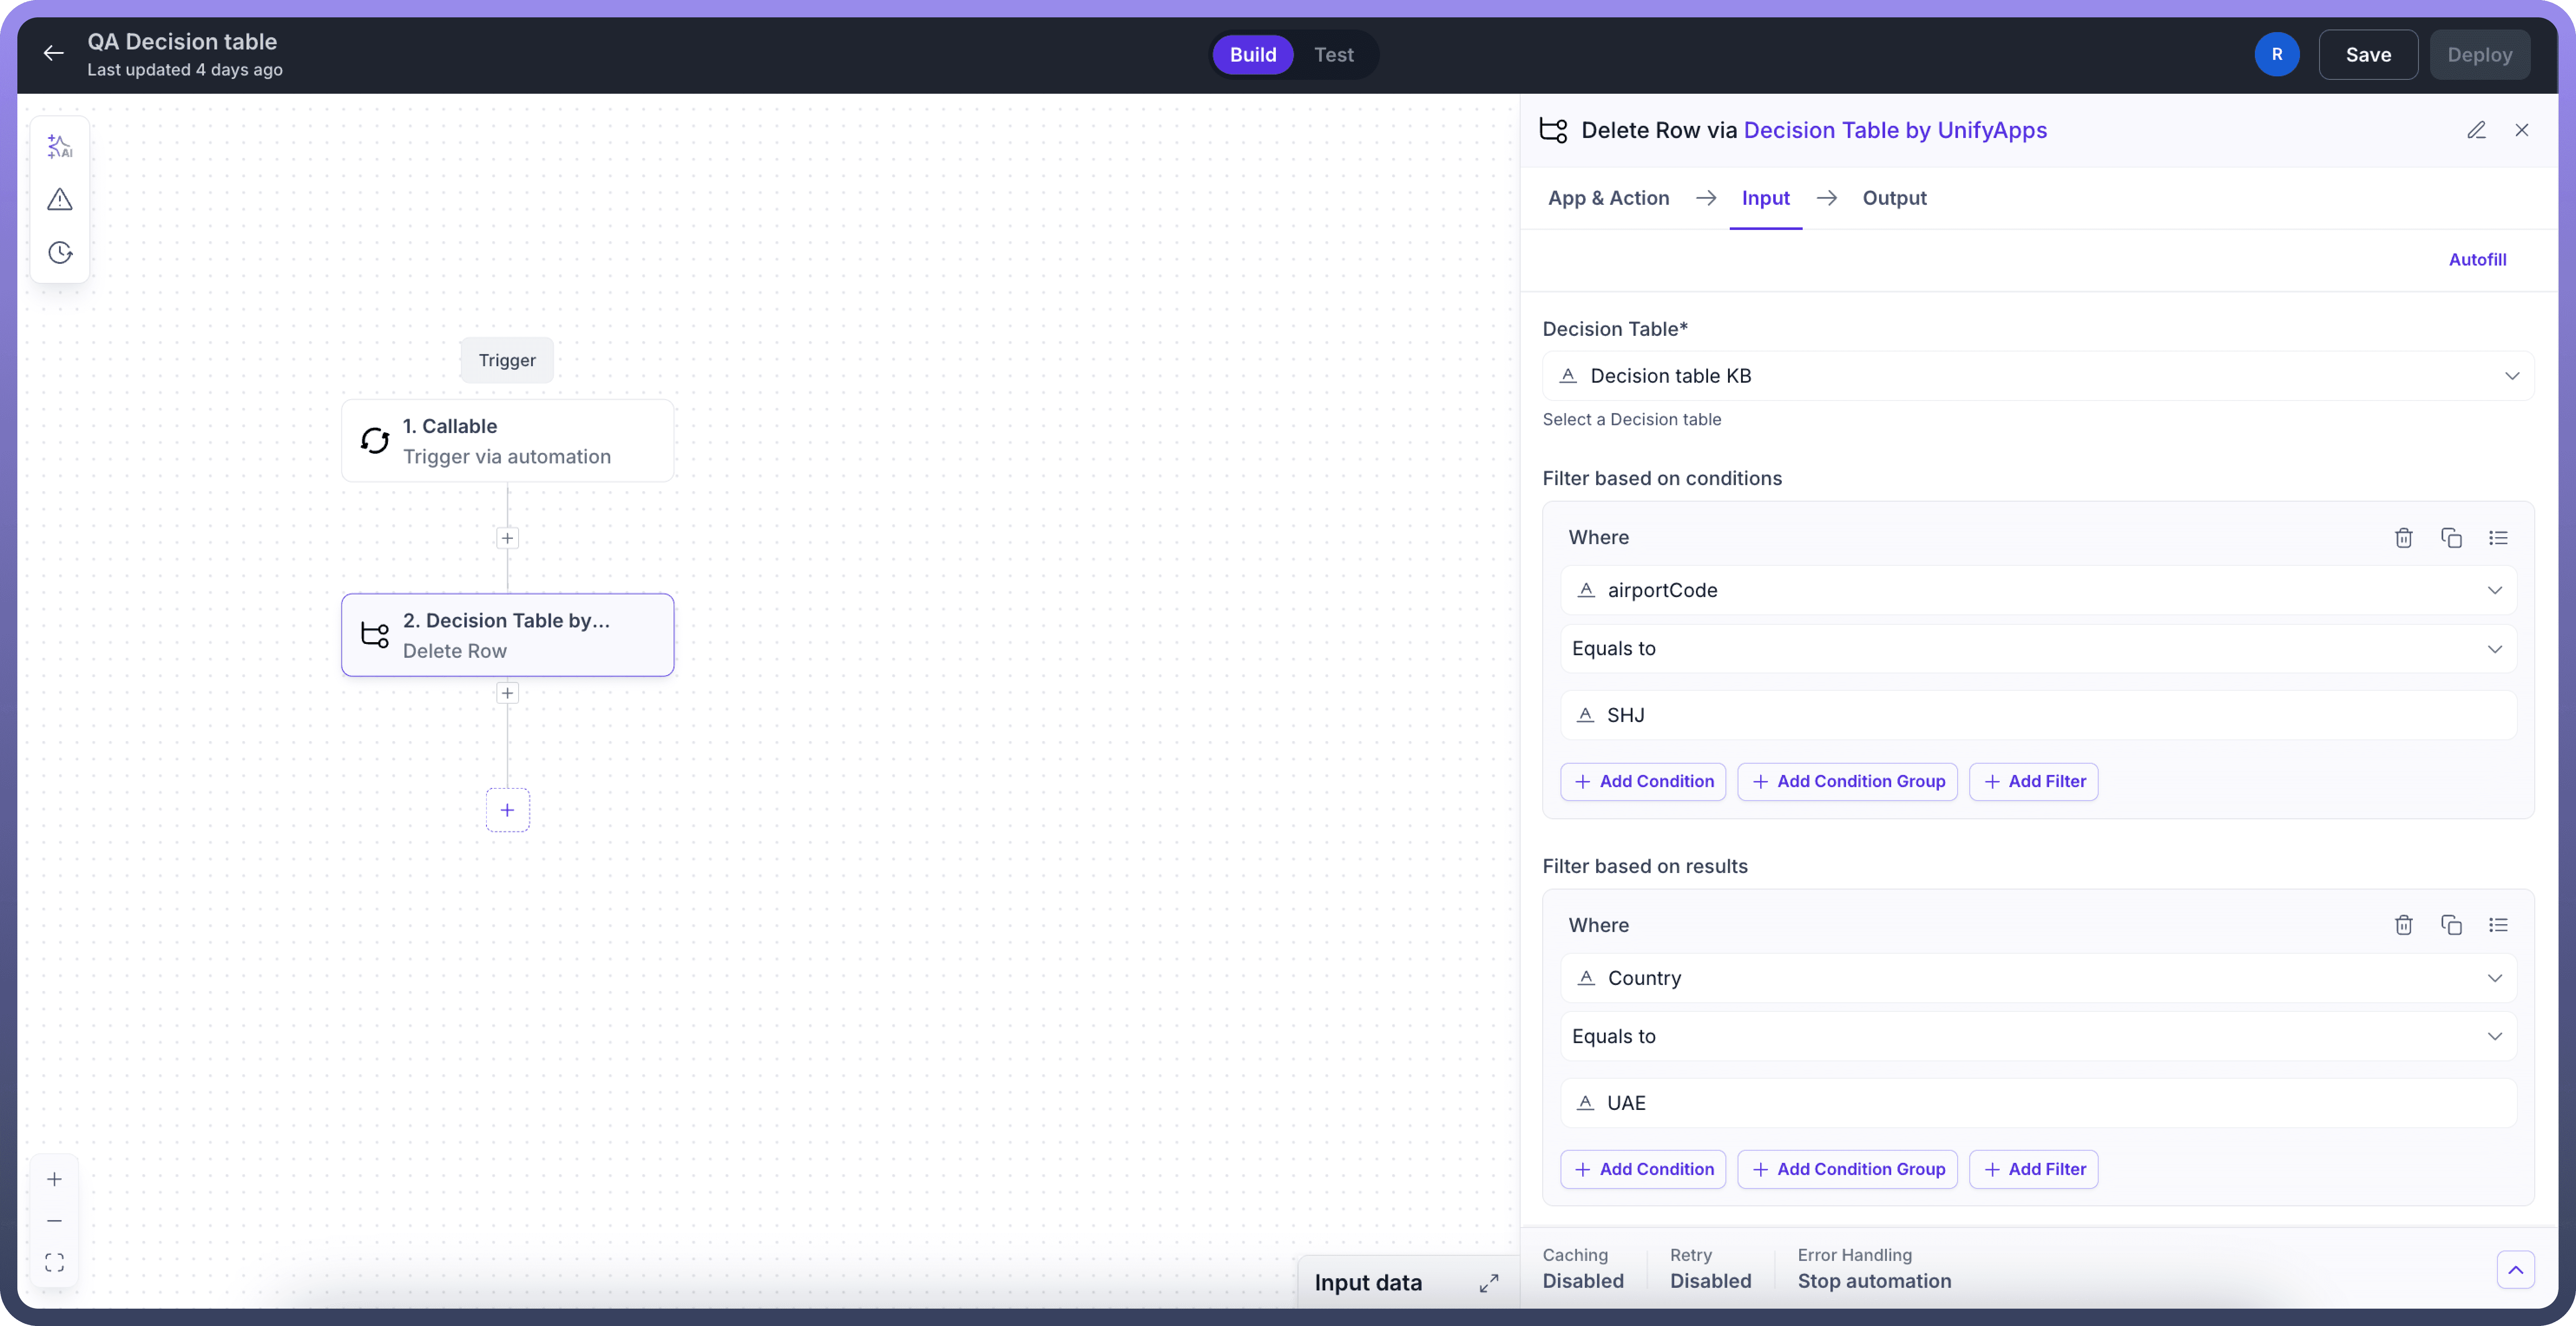
Task: Expand Input data panel
Action: pos(1489,1283)
